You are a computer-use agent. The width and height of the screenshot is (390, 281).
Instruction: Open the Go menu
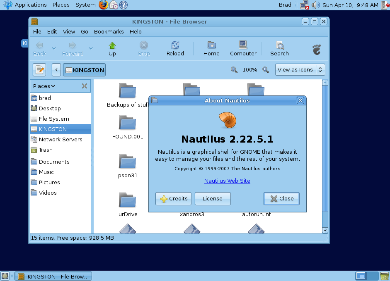[85, 32]
